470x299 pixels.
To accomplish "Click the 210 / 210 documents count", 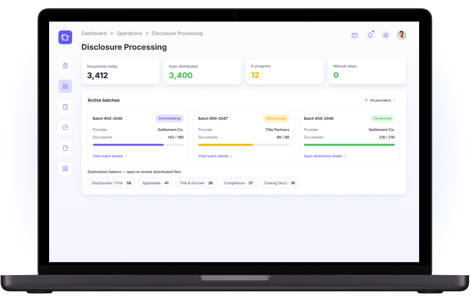I will tap(387, 137).
